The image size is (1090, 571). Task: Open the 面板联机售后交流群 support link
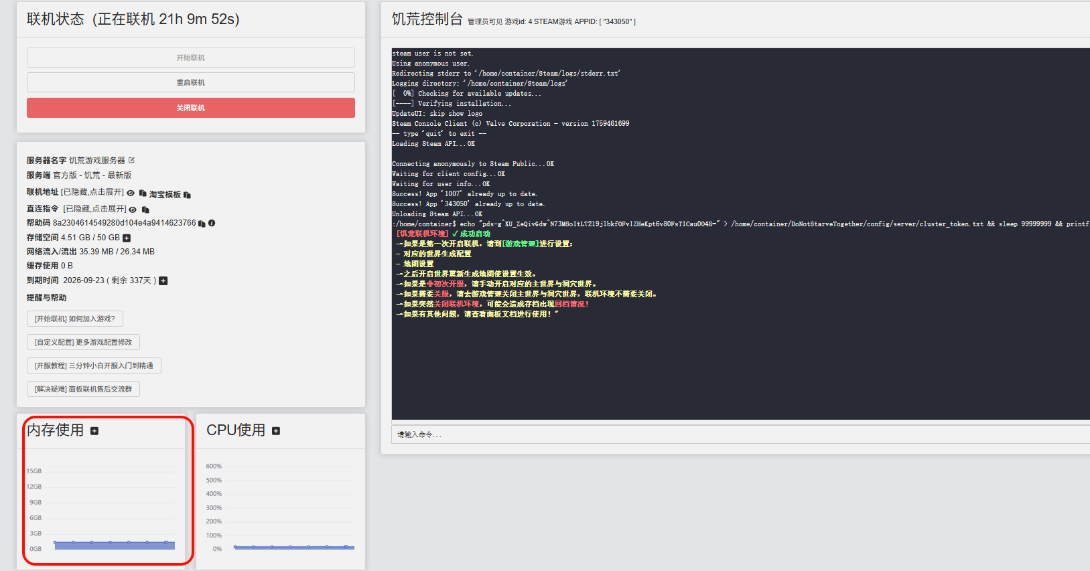(x=83, y=389)
